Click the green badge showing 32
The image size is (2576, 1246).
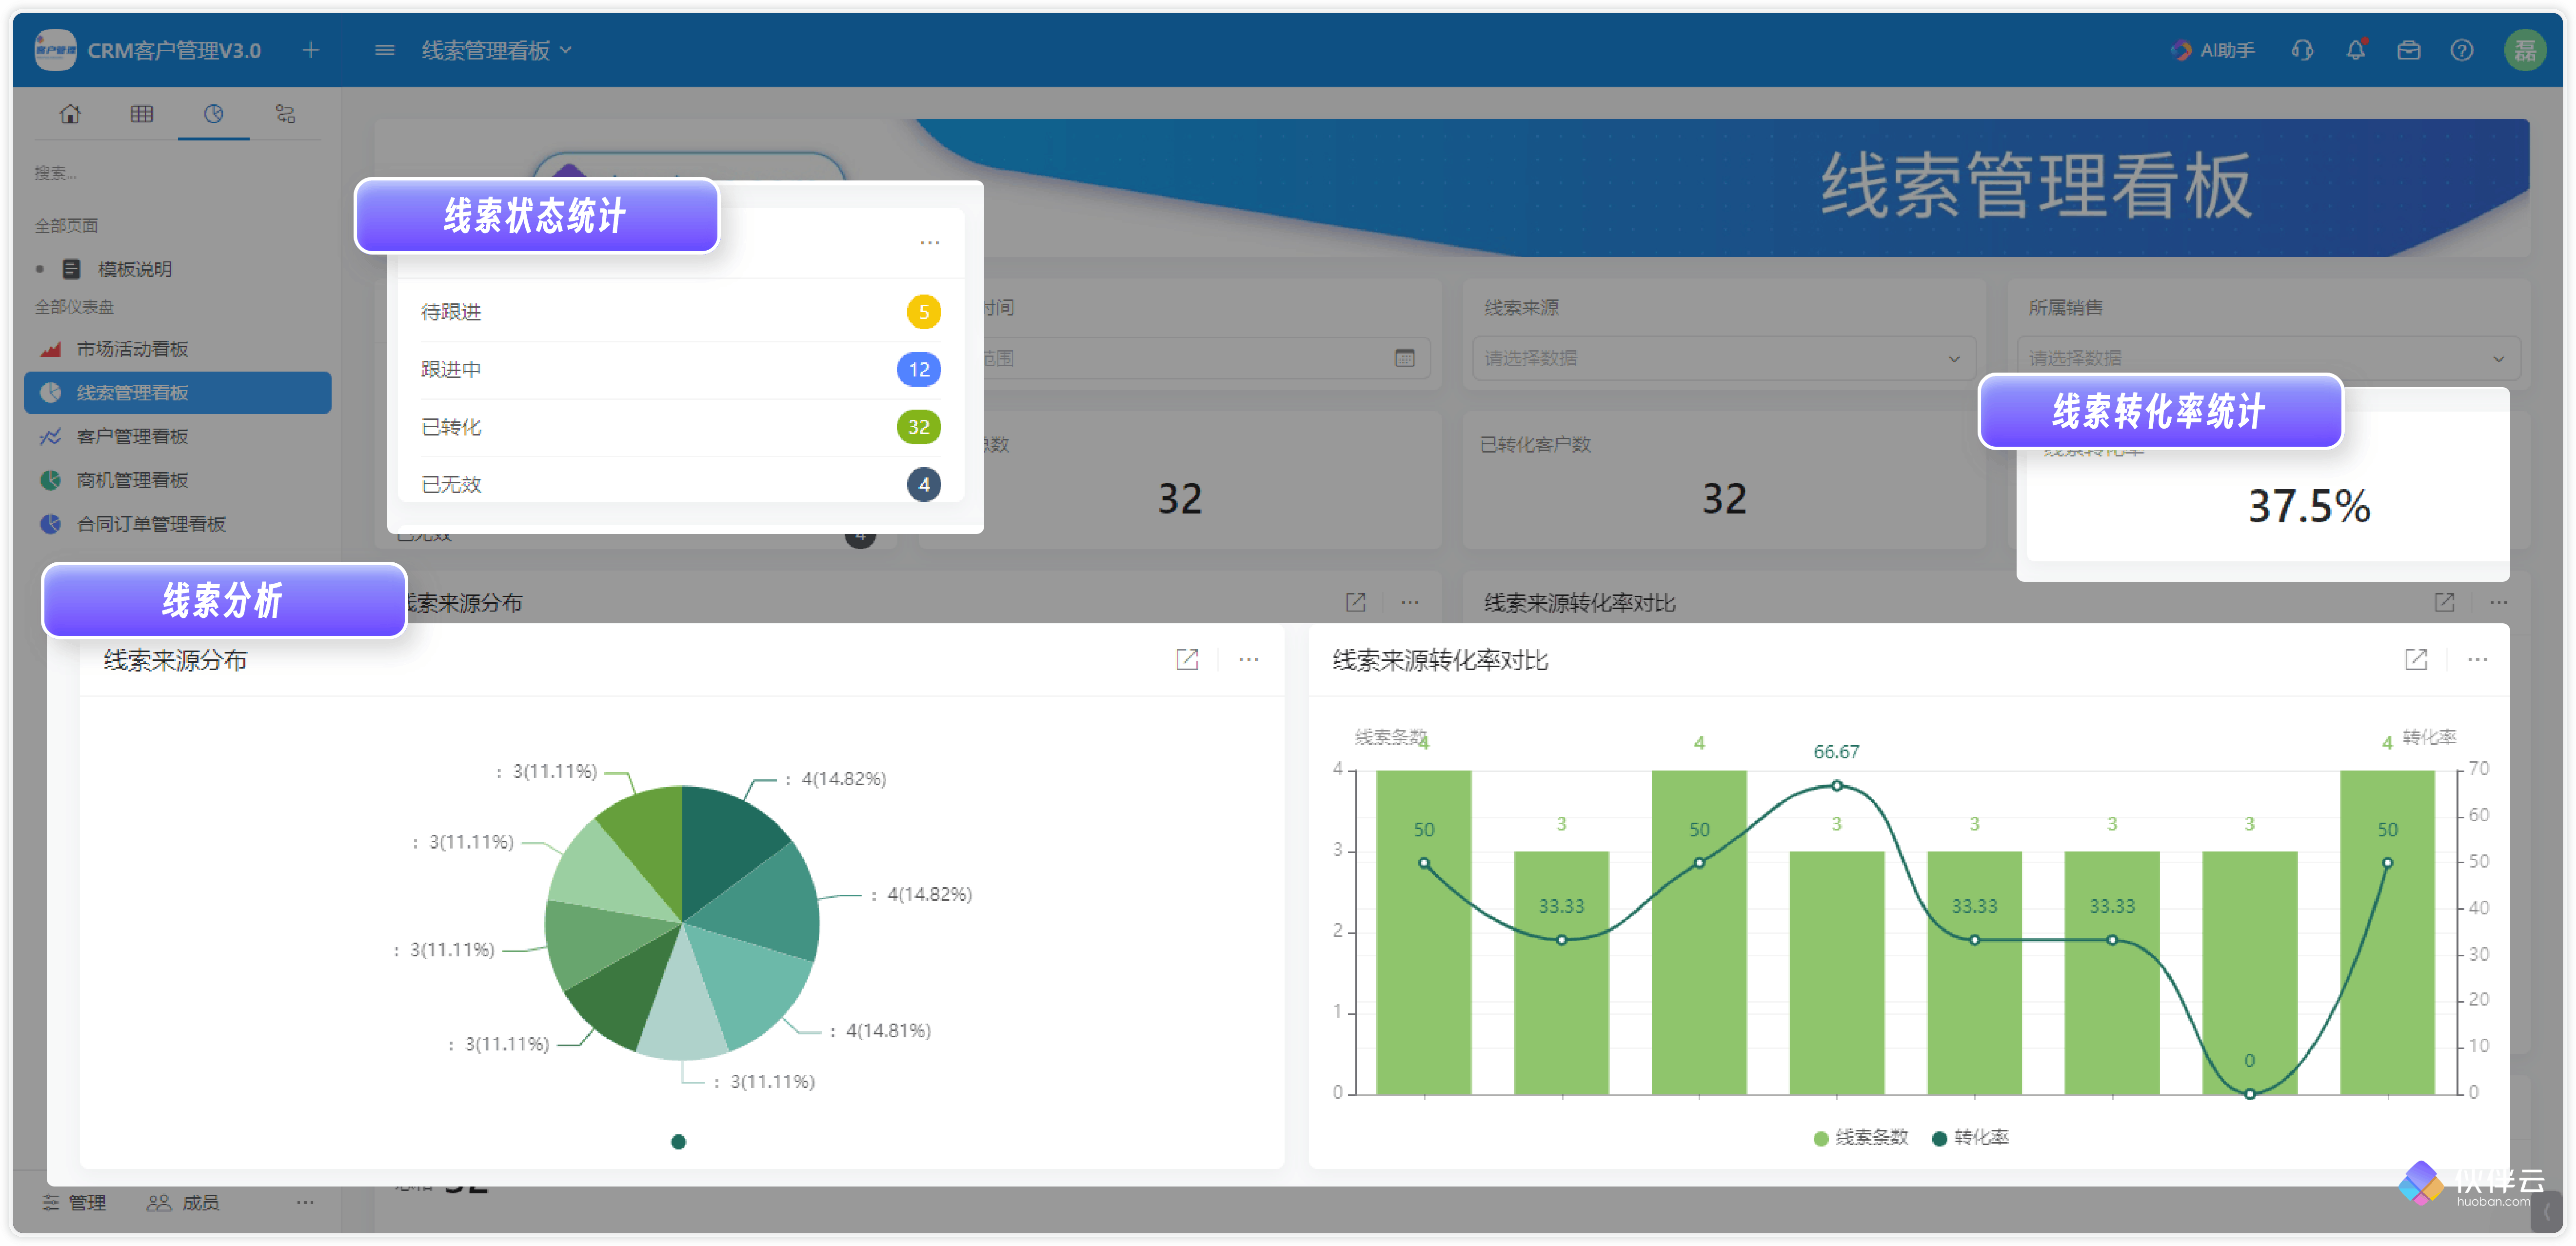click(918, 427)
